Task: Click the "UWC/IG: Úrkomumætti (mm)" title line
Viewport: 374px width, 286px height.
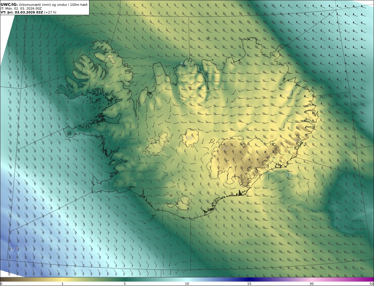Action: [44, 4]
